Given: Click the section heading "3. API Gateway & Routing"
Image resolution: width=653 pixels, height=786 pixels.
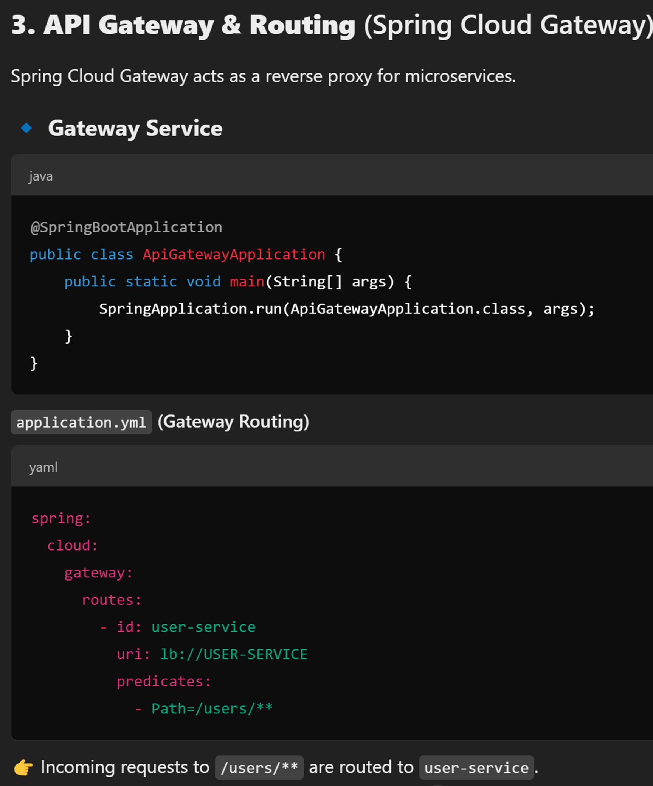Looking at the screenshot, I should [183, 25].
